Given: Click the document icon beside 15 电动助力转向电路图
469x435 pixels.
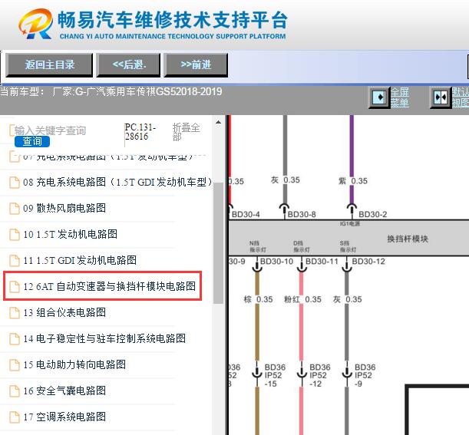Looking at the screenshot, I should 15,364.
